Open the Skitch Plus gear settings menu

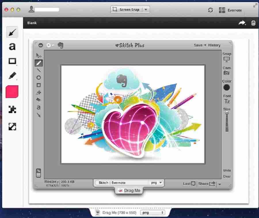pos(50,45)
